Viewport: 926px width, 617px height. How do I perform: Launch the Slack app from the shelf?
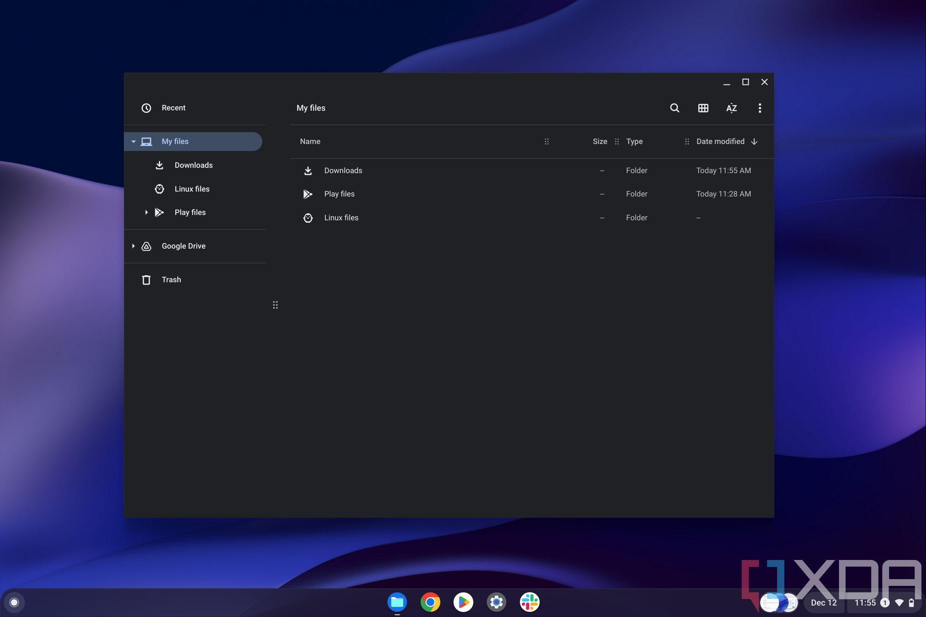(529, 602)
